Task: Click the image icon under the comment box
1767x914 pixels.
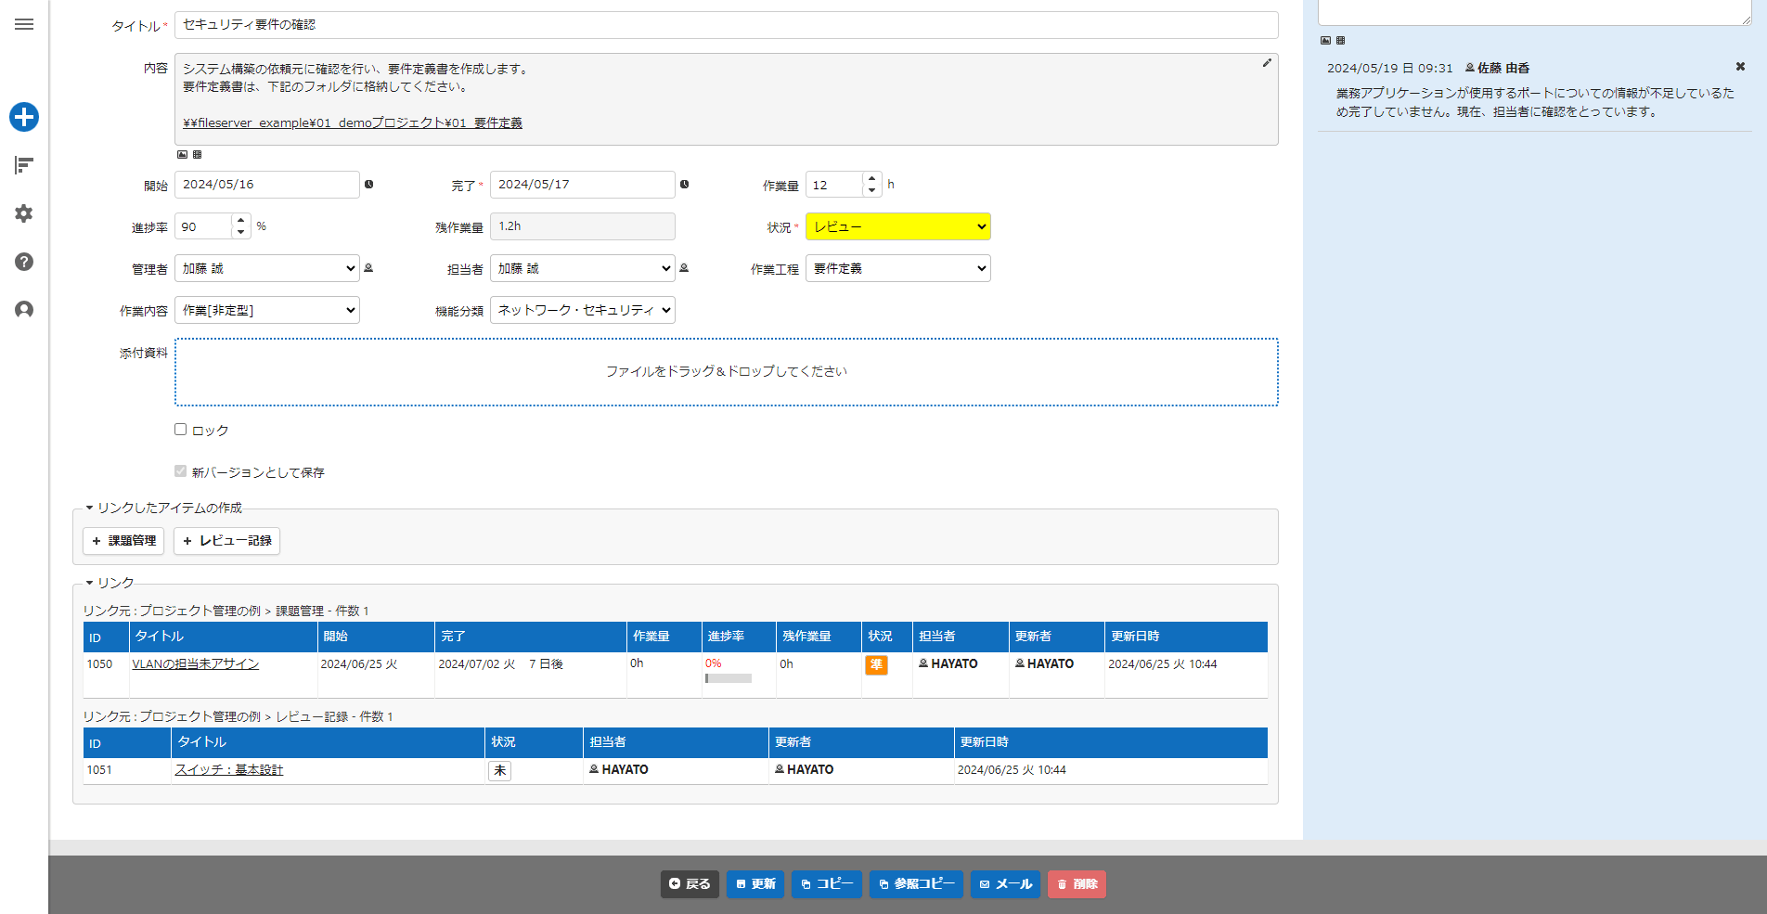Action: [1326, 41]
